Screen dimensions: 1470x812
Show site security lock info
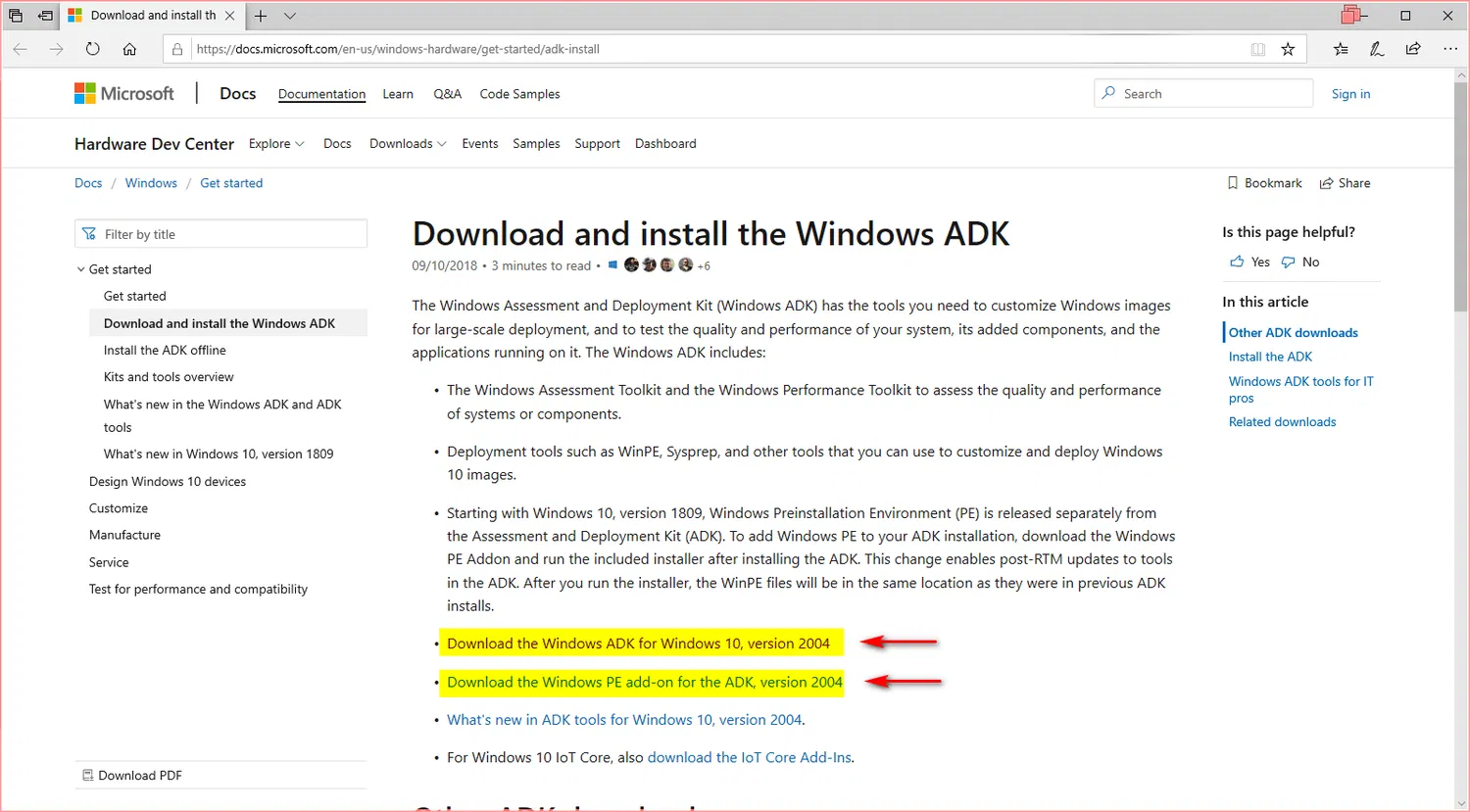(x=177, y=49)
